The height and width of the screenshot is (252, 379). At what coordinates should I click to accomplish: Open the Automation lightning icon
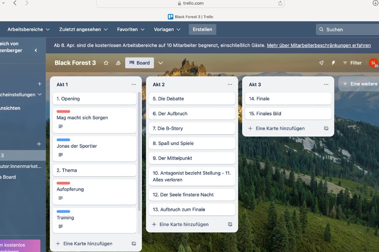(333, 63)
